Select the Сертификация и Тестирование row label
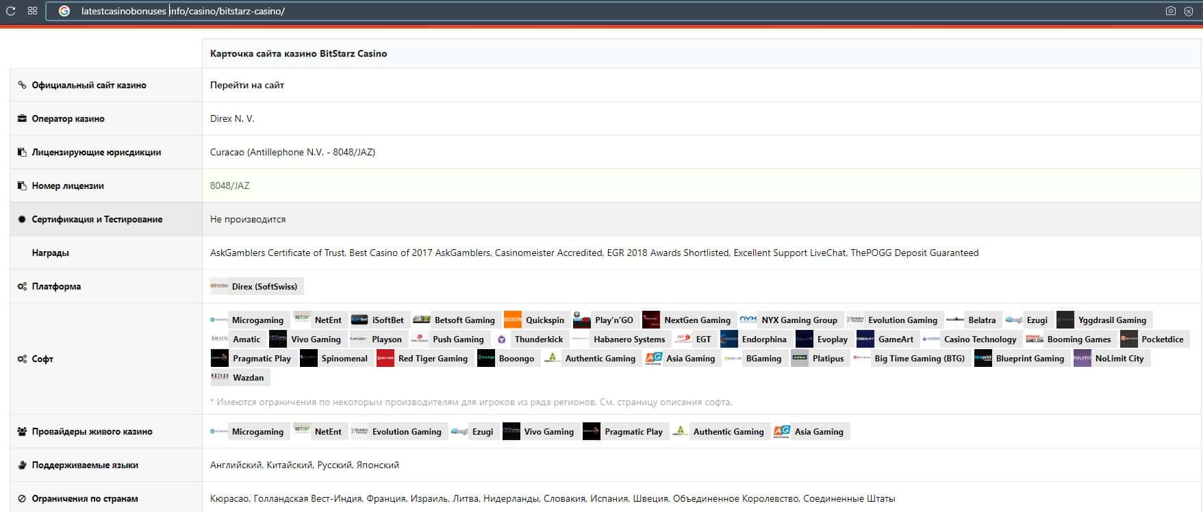Screen dimensions: 1203x512 point(97,219)
